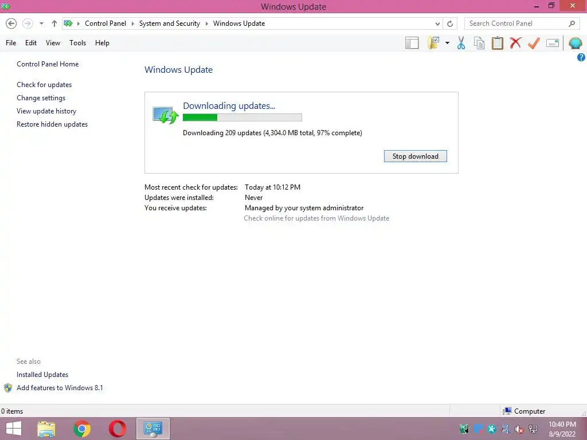Launch Google Chrome from taskbar
This screenshot has height=440, width=587.
click(82, 429)
